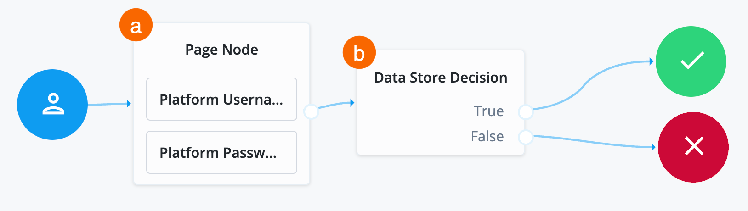Click the True outcome label
The width and height of the screenshot is (748, 211).
tap(488, 111)
